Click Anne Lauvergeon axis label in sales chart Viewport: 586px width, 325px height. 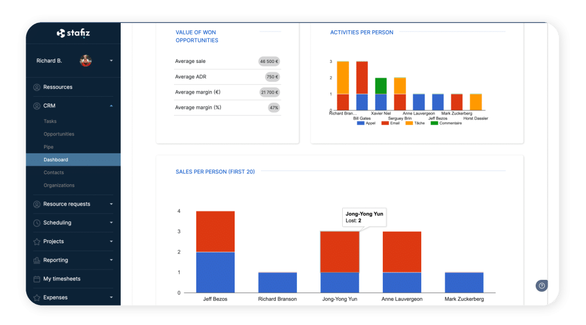(x=402, y=299)
